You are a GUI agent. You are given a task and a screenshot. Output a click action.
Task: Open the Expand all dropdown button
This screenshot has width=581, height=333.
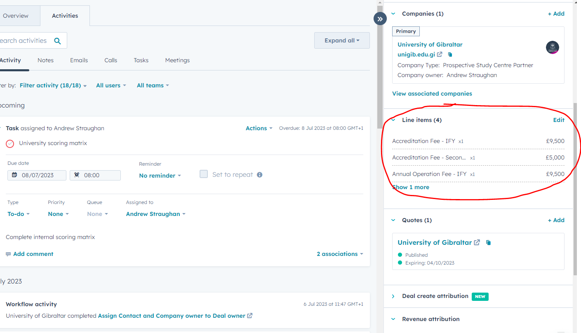click(x=342, y=41)
